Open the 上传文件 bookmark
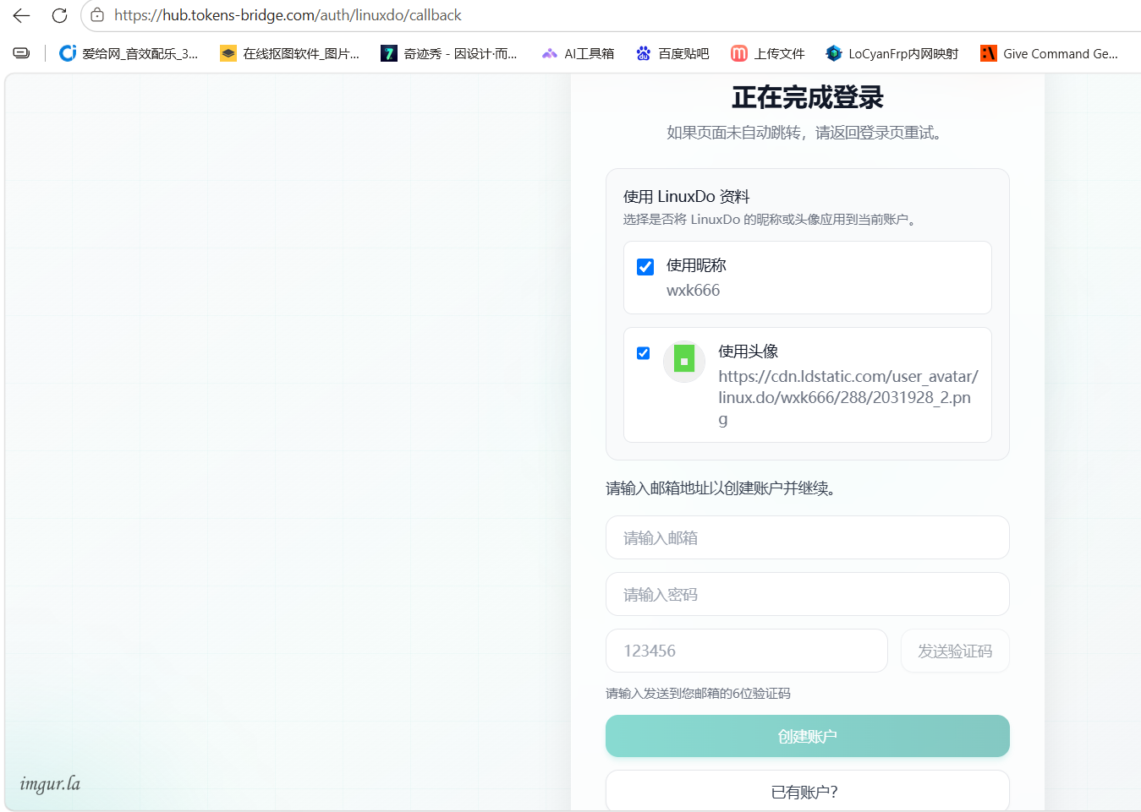The height and width of the screenshot is (812, 1141). point(768,53)
